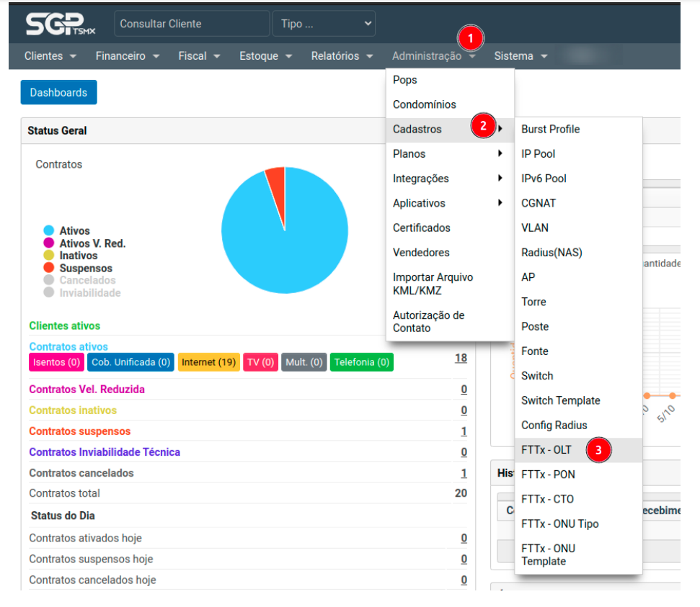Toggle Suspensos legend circle in chart
This screenshot has width=700, height=607.
49,268
